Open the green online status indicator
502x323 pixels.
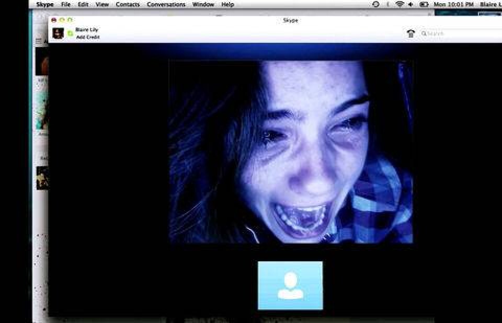[x=70, y=33]
